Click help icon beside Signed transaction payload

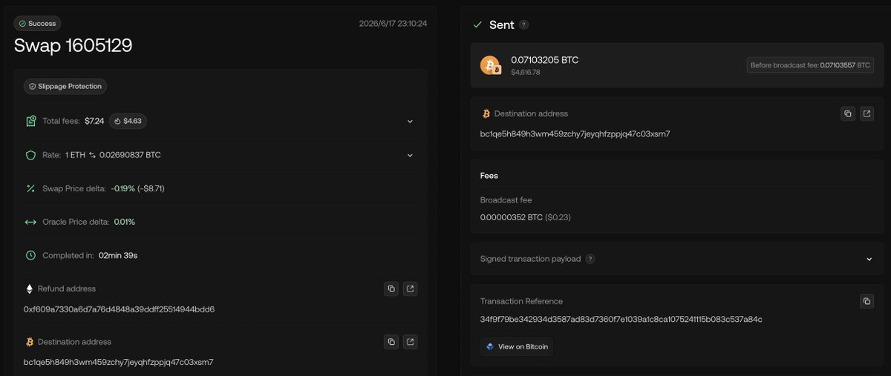(590, 259)
